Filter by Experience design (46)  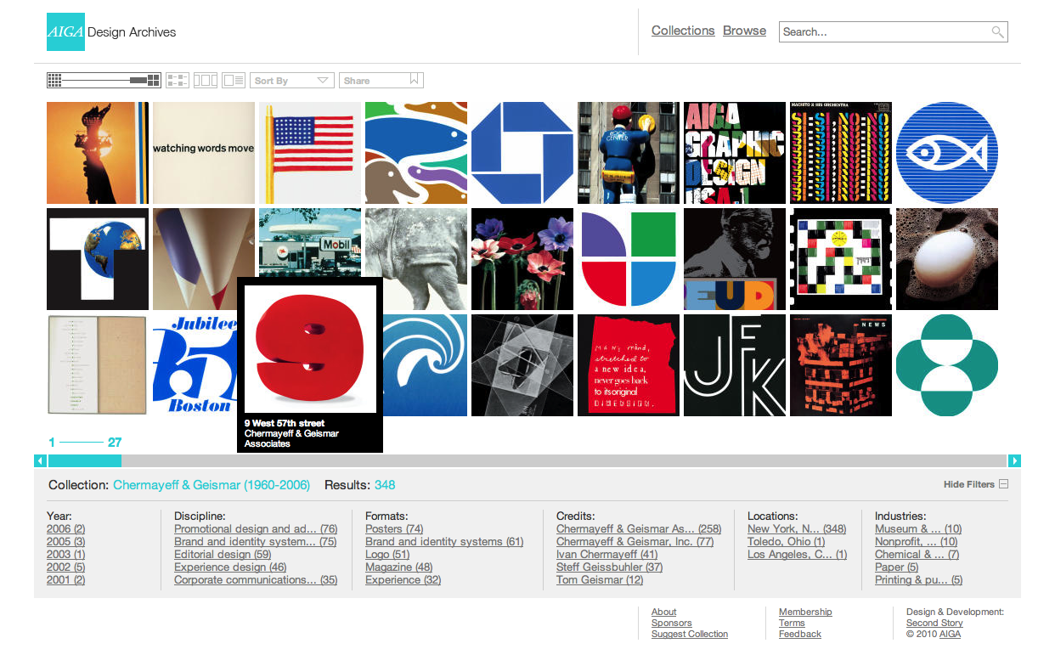[230, 567]
